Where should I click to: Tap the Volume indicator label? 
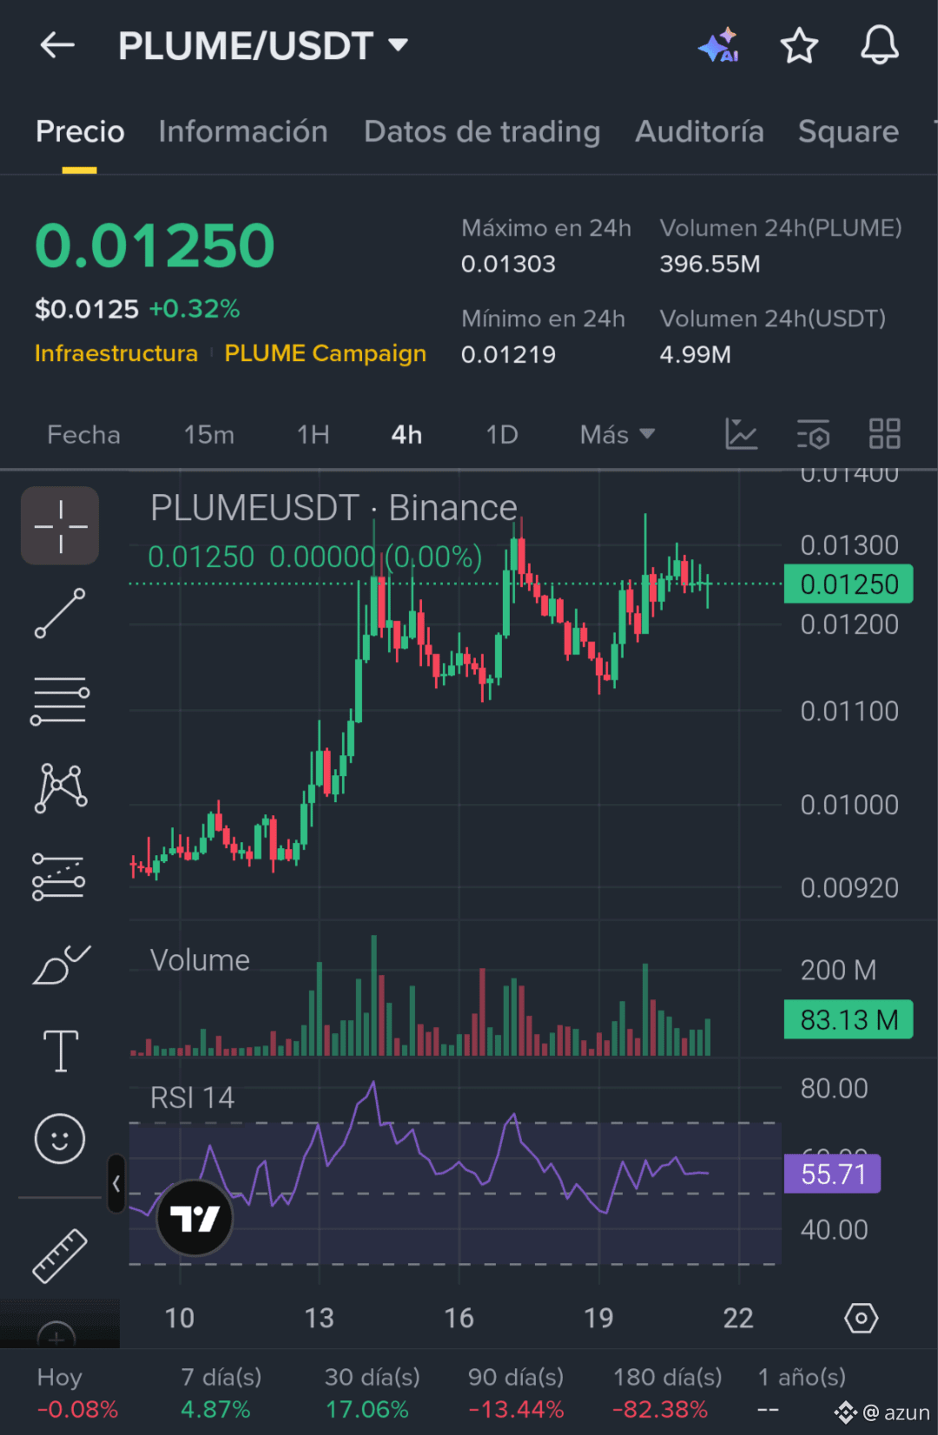click(200, 960)
